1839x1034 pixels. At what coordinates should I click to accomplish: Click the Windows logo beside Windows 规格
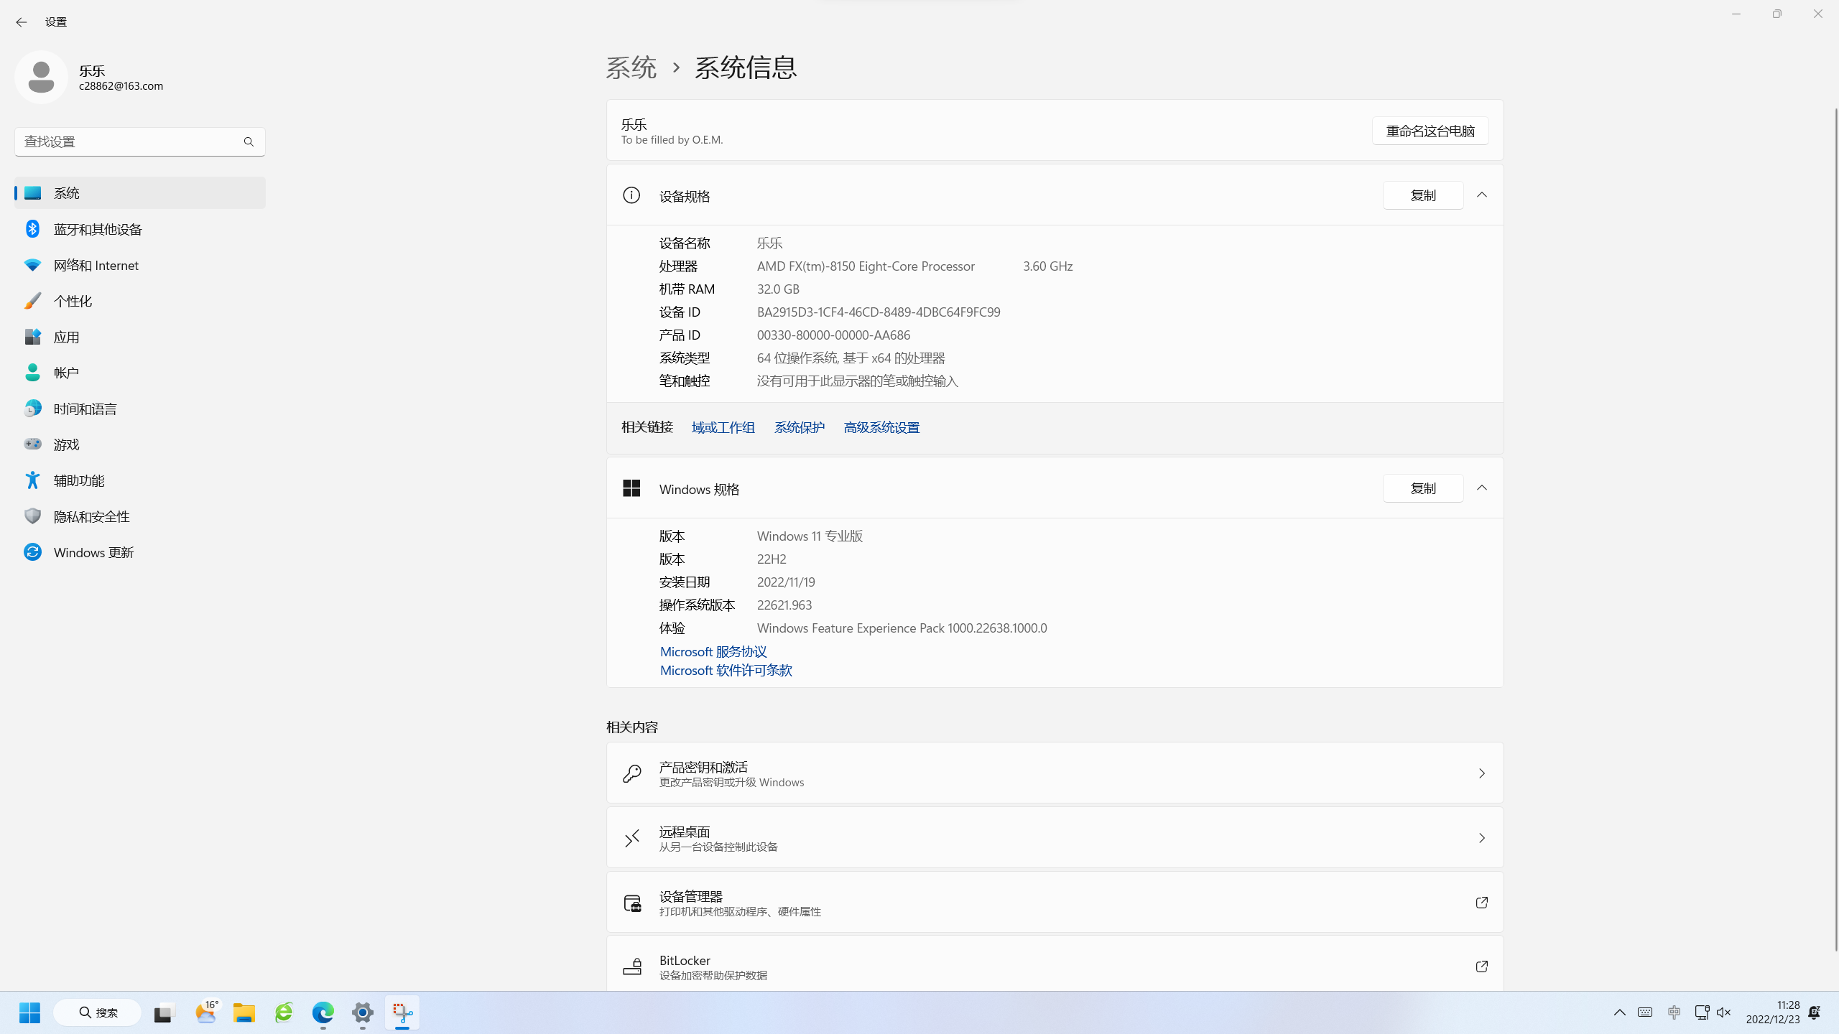[631, 488]
